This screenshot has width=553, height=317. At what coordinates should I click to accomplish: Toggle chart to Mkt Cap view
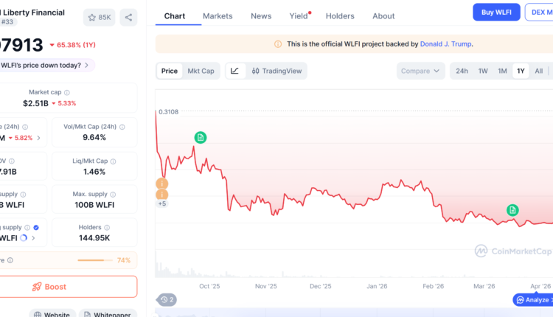(201, 71)
